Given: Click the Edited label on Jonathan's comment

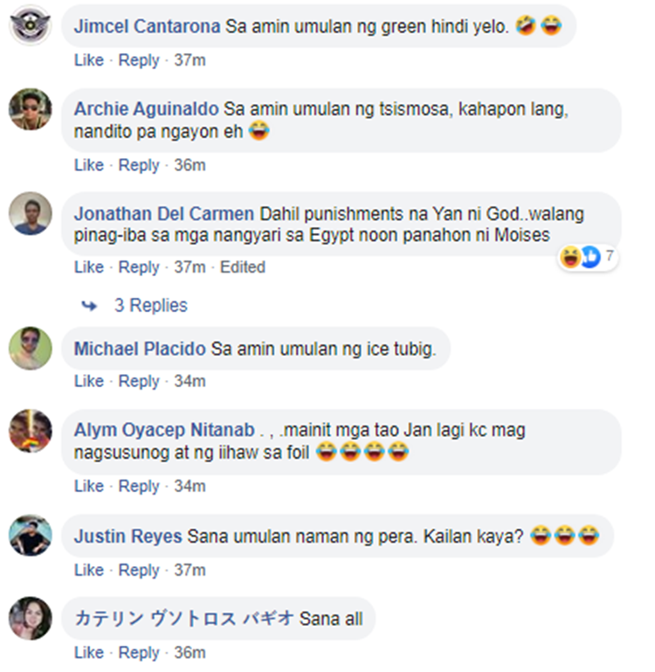Looking at the screenshot, I should tap(242, 267).
